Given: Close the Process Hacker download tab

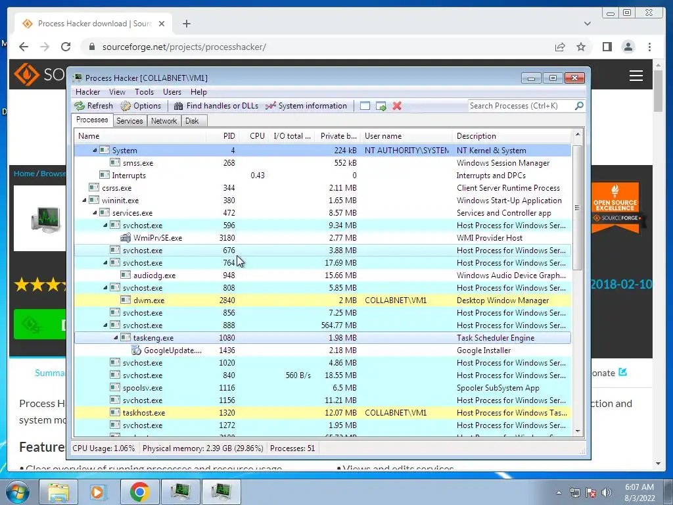Looking at the screenshot, I should click(x=162, y=24).
